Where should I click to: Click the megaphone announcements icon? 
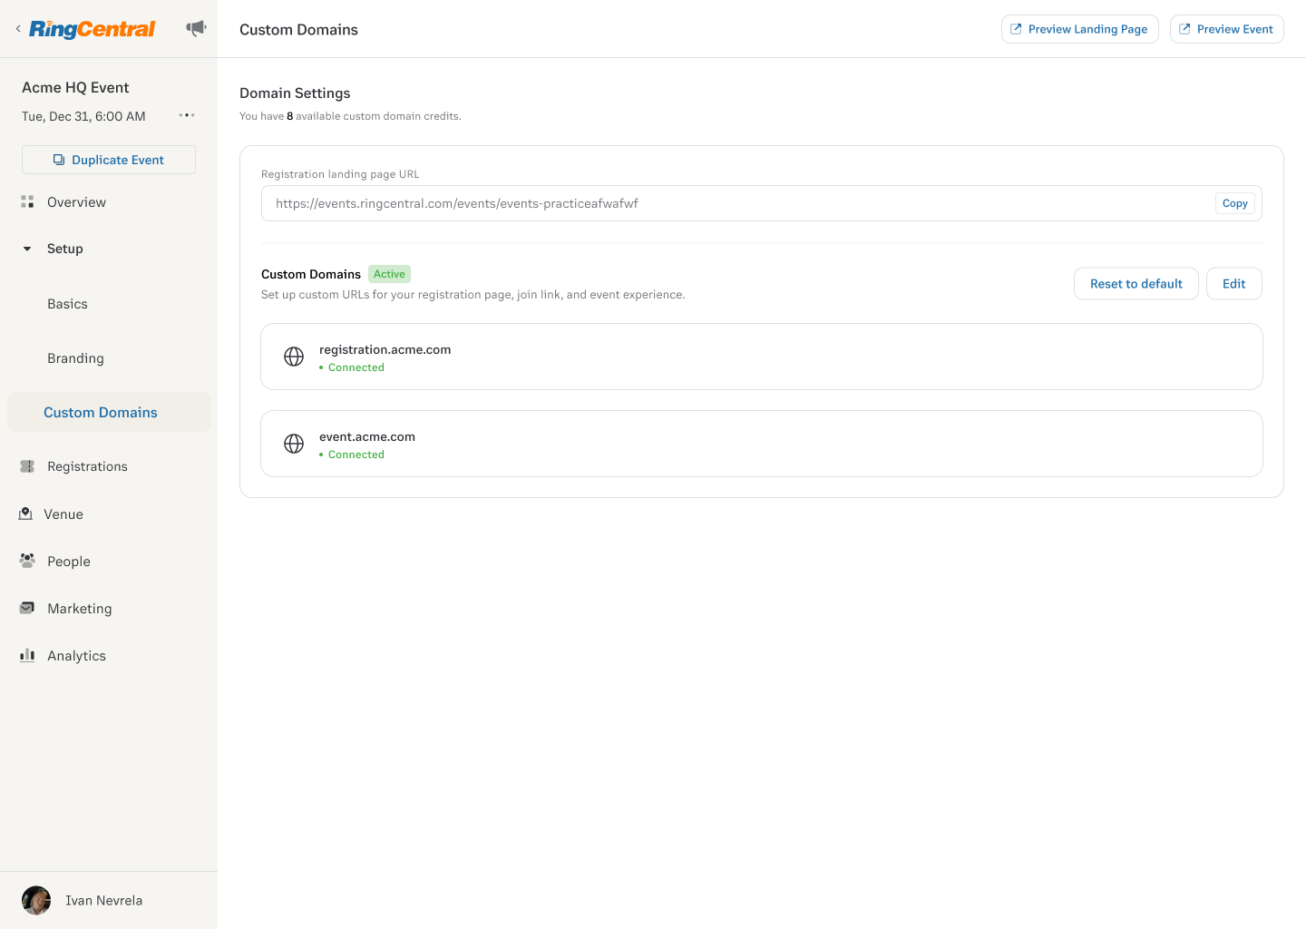[x=196, y=28]
